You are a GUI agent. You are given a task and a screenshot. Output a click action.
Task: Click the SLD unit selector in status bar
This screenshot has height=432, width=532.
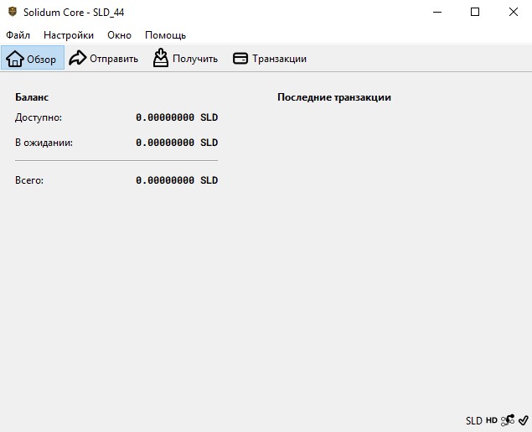pyautogui.click(x=473, y=421)
